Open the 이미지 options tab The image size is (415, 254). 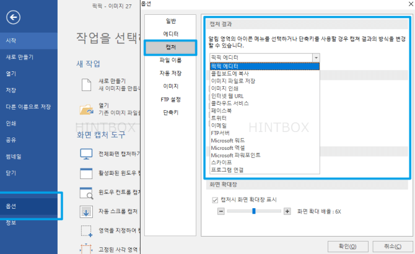[x=170, y=86]
